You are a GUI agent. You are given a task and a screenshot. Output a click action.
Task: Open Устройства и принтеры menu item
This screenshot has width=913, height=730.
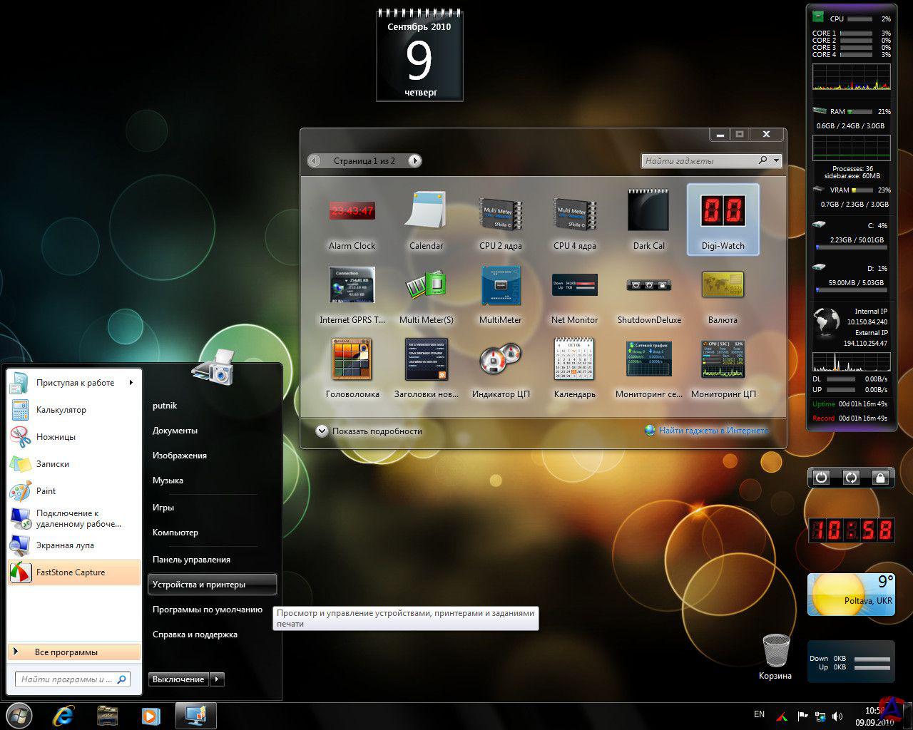[199, 585]
